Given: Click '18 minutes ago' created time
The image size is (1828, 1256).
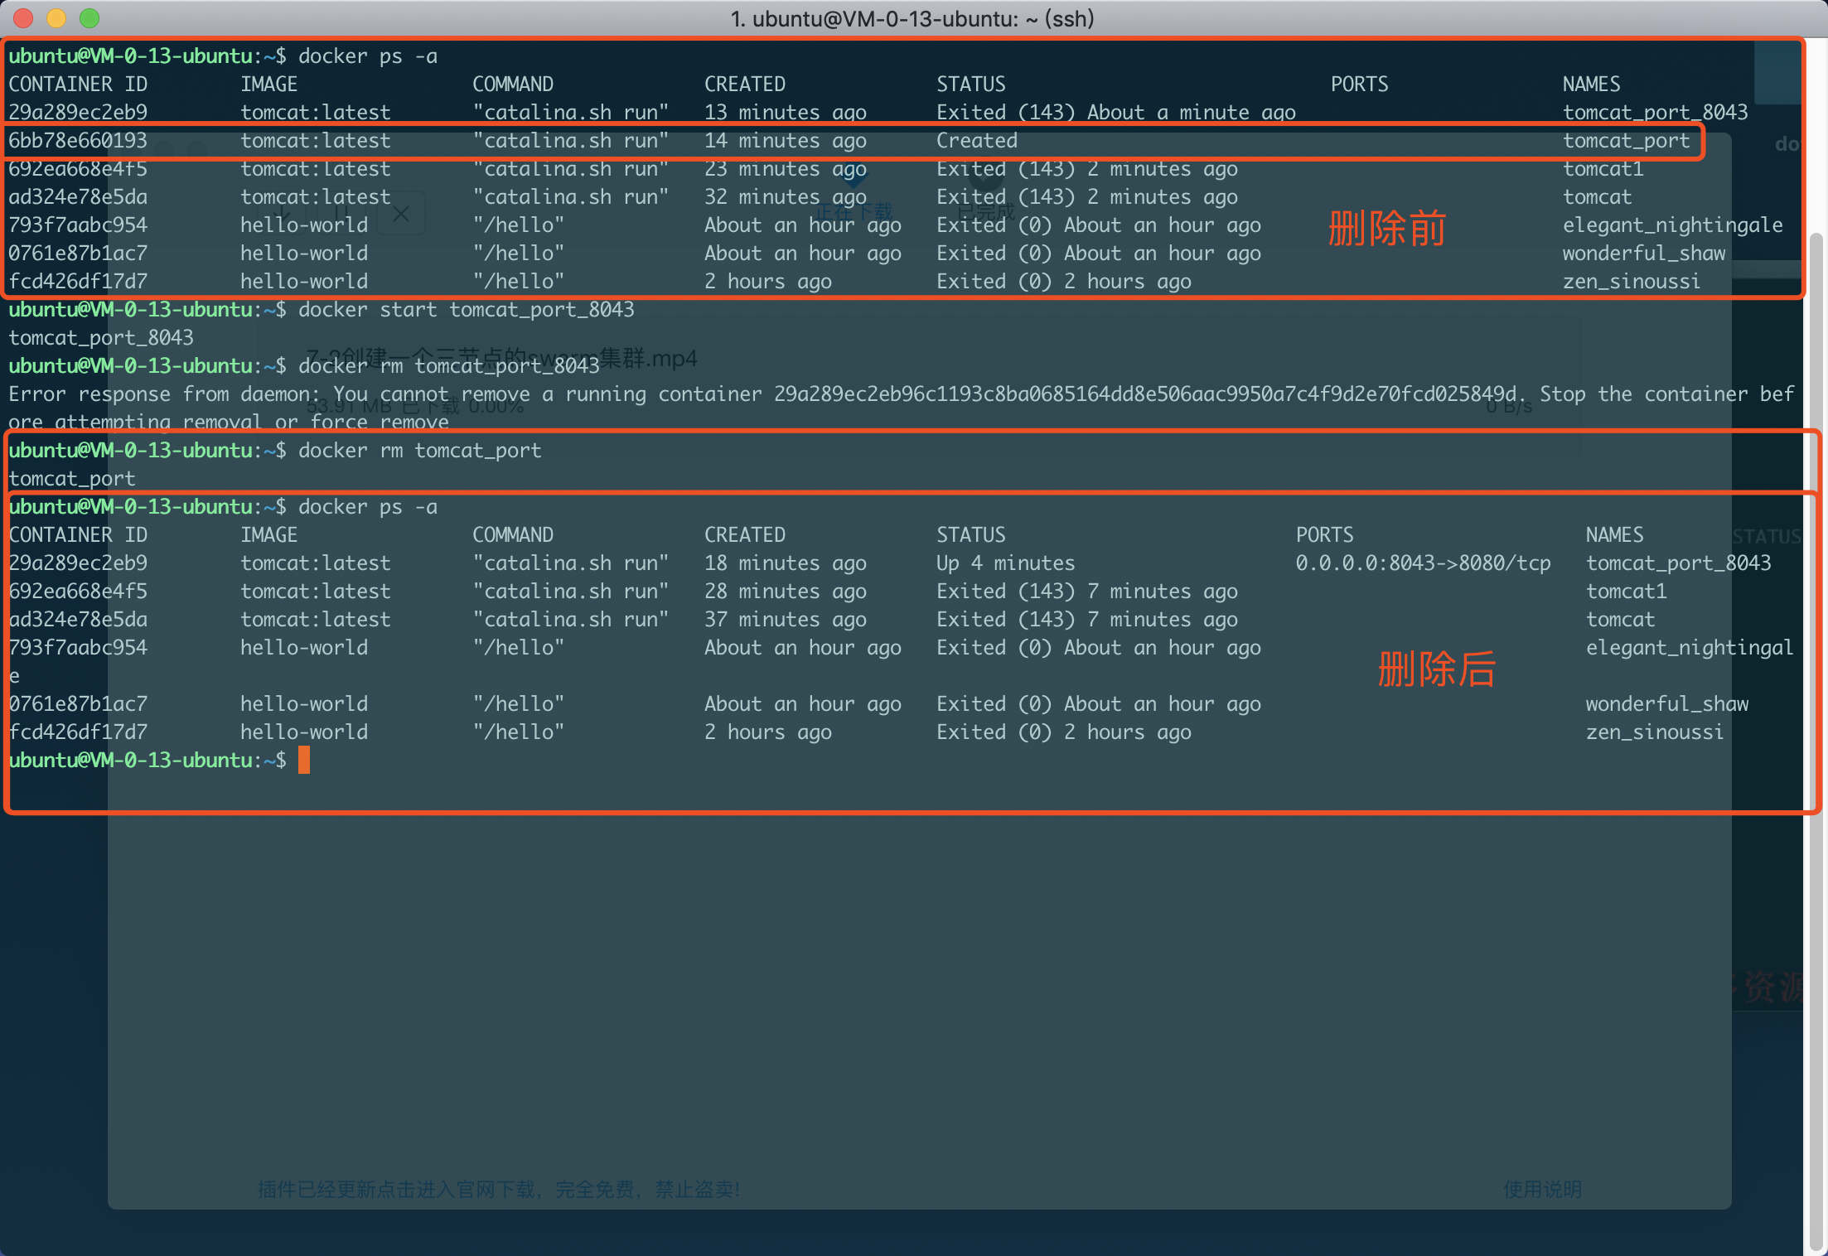Looking at the screenshot, I should 786,563.
